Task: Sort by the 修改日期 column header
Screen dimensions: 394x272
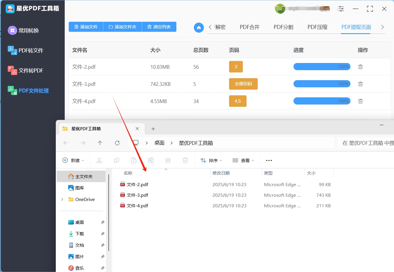Action: (221, 173)
